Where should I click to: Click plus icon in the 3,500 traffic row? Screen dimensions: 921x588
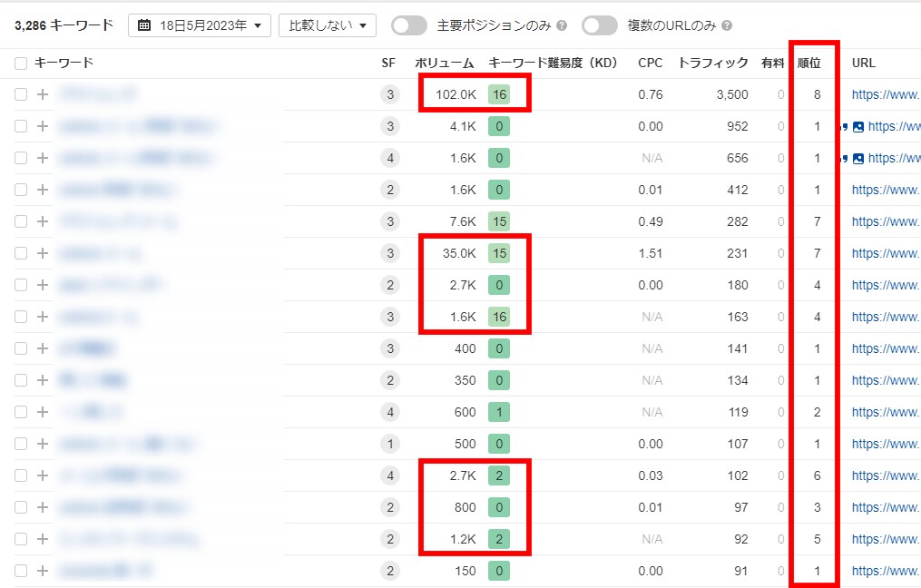(x=43, y=94)
